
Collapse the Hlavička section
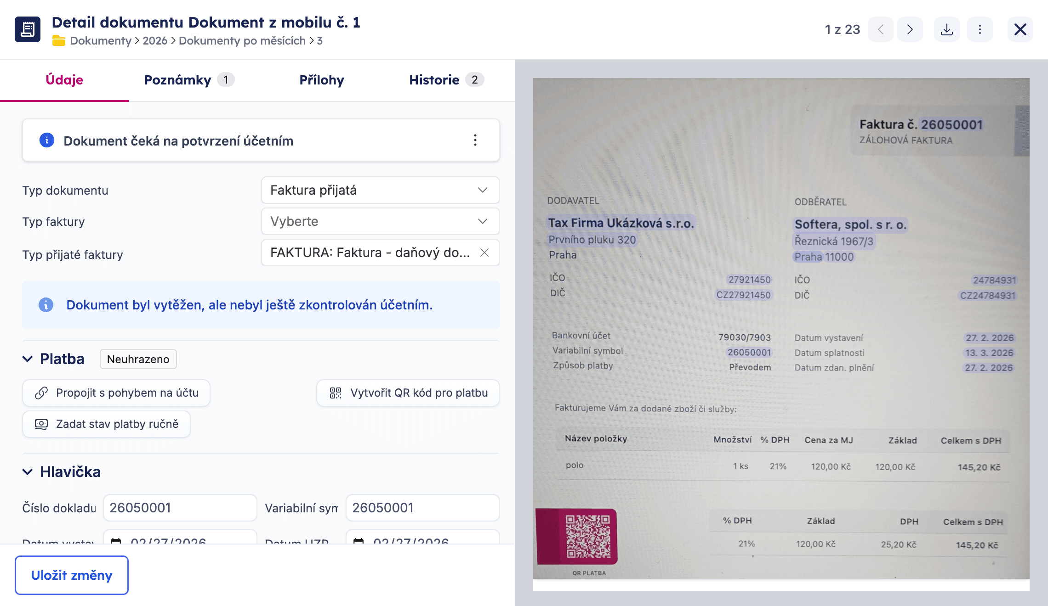click(28, 472)
